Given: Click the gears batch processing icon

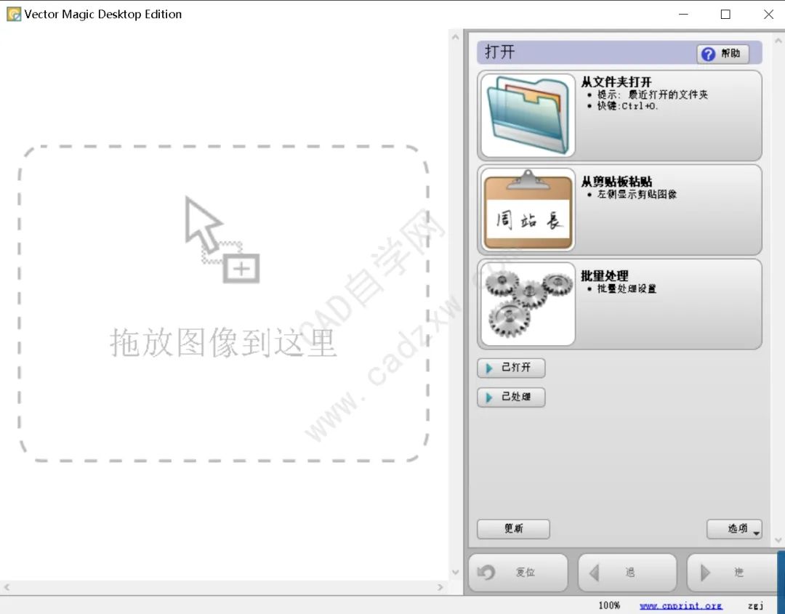Looking at the screenshot, I should pyautogui.click(x=528, y=303).
